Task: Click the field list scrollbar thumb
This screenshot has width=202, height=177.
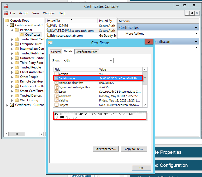Action: (x=145, y=78)
